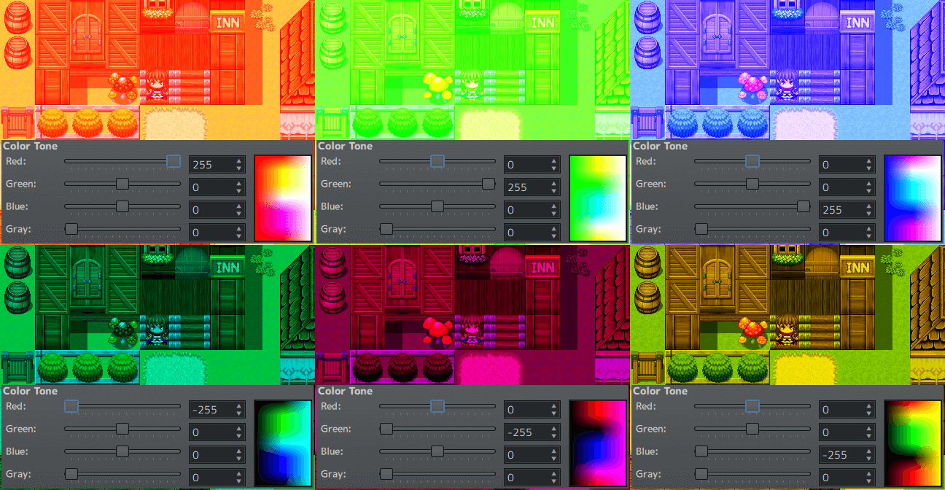The height and width of the screenshot is (490, 945).
Task: Click the Red: label in the Red -255 panel
Action: 15,406
